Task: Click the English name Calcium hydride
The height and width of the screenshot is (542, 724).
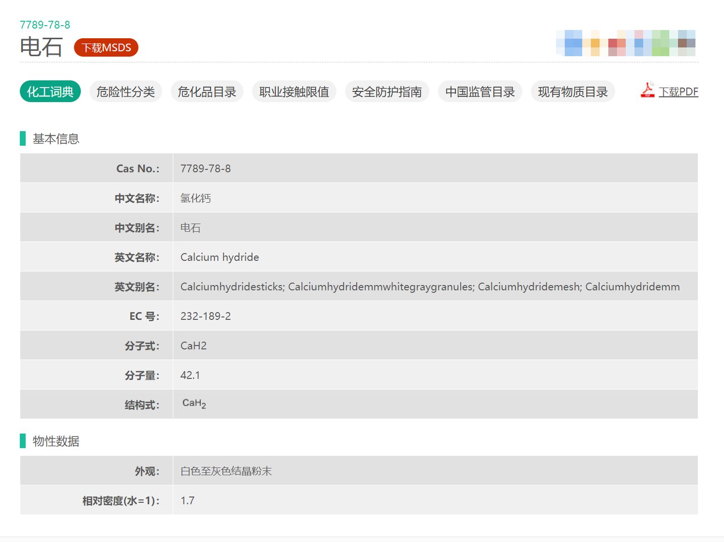Action: (220, 257)
